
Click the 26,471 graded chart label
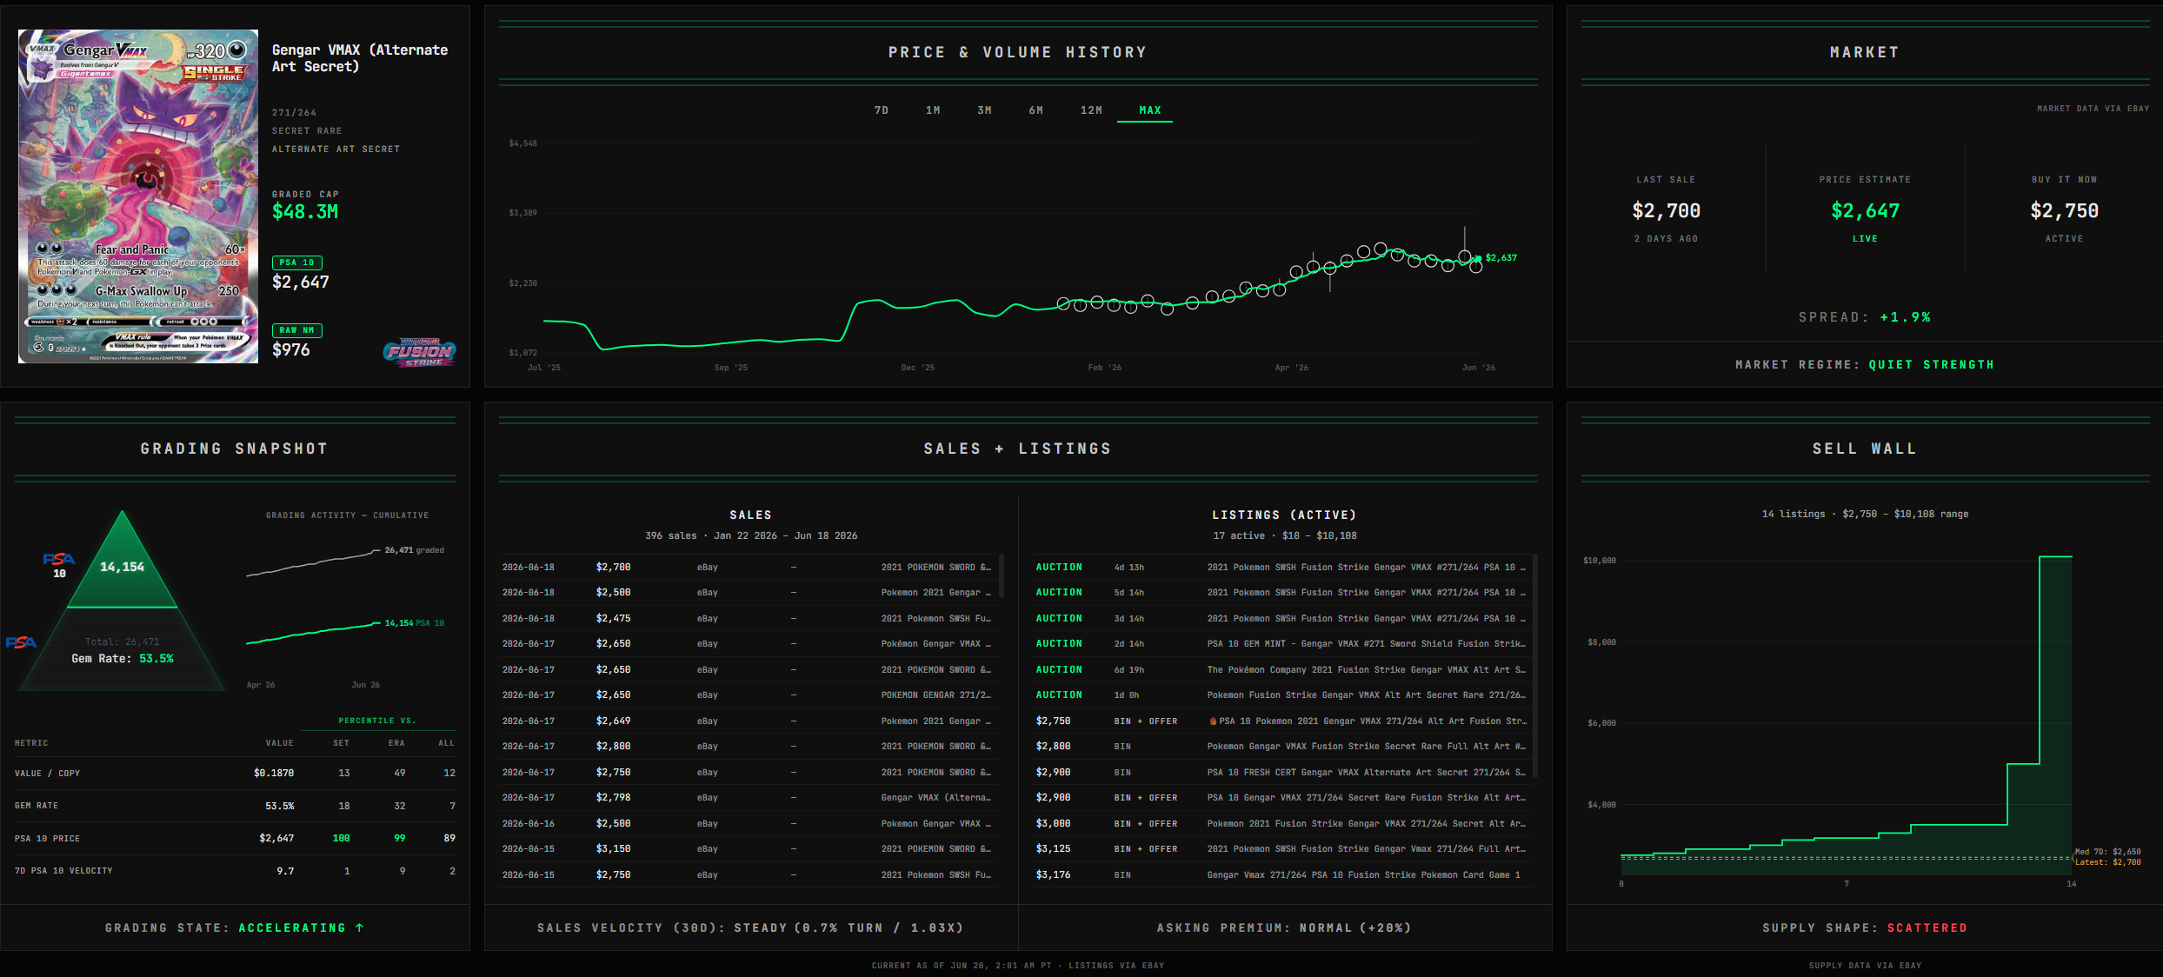tap(414, 550)
